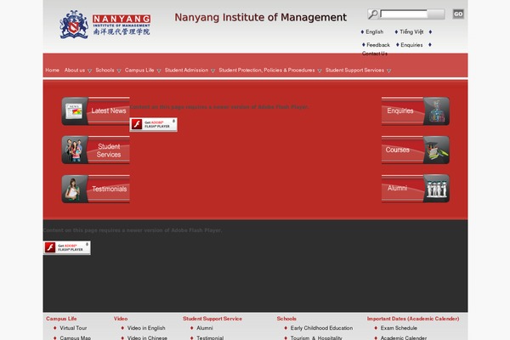This screenshot has width=510, height=340.
Task: Open the Tourism & Hospitality link
Action: click(x=316, y=337)
